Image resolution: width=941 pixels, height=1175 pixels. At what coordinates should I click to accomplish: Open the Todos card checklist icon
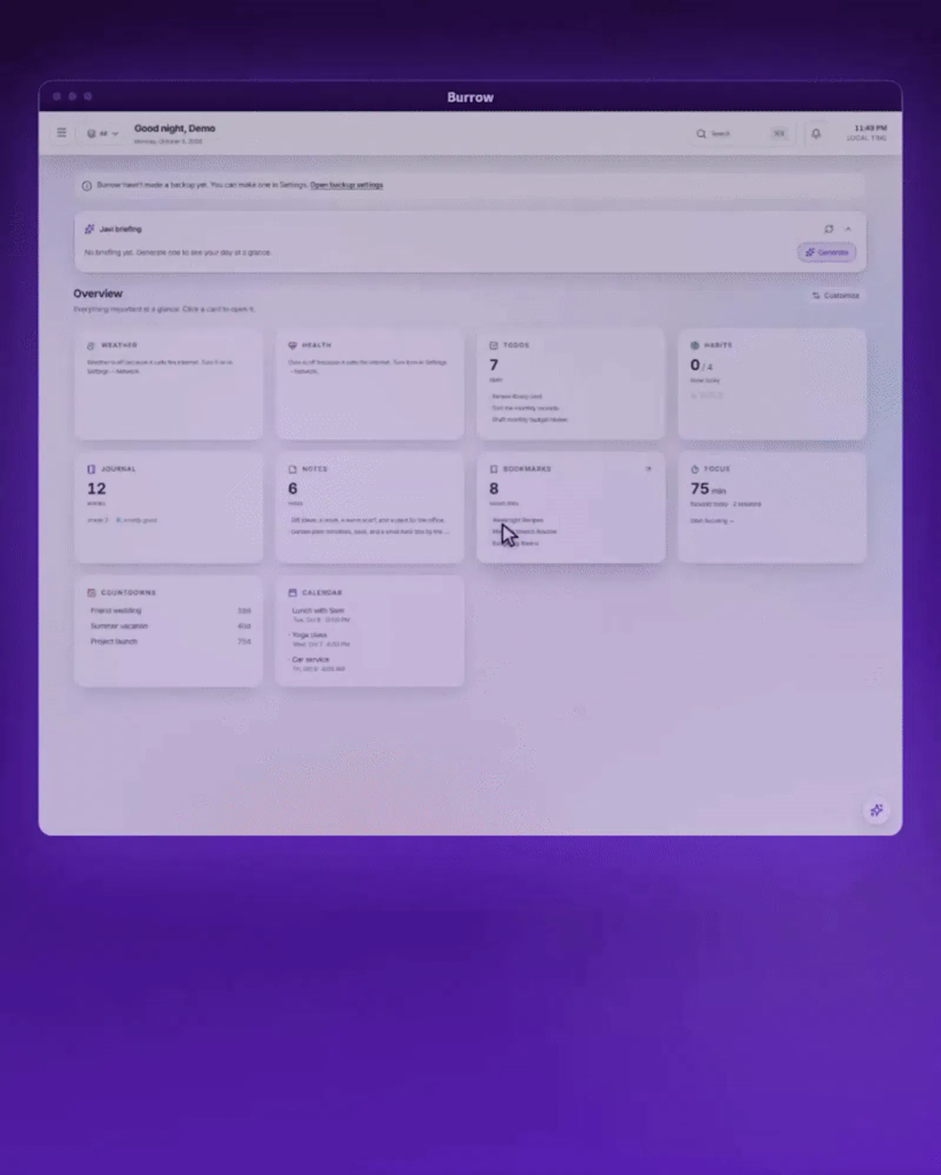tap(493, 345)
